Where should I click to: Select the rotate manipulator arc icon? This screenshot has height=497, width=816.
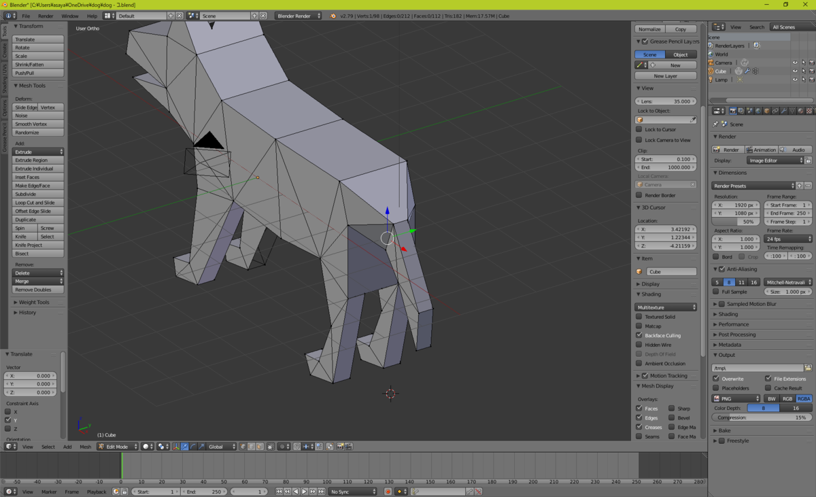pos(193,447)
